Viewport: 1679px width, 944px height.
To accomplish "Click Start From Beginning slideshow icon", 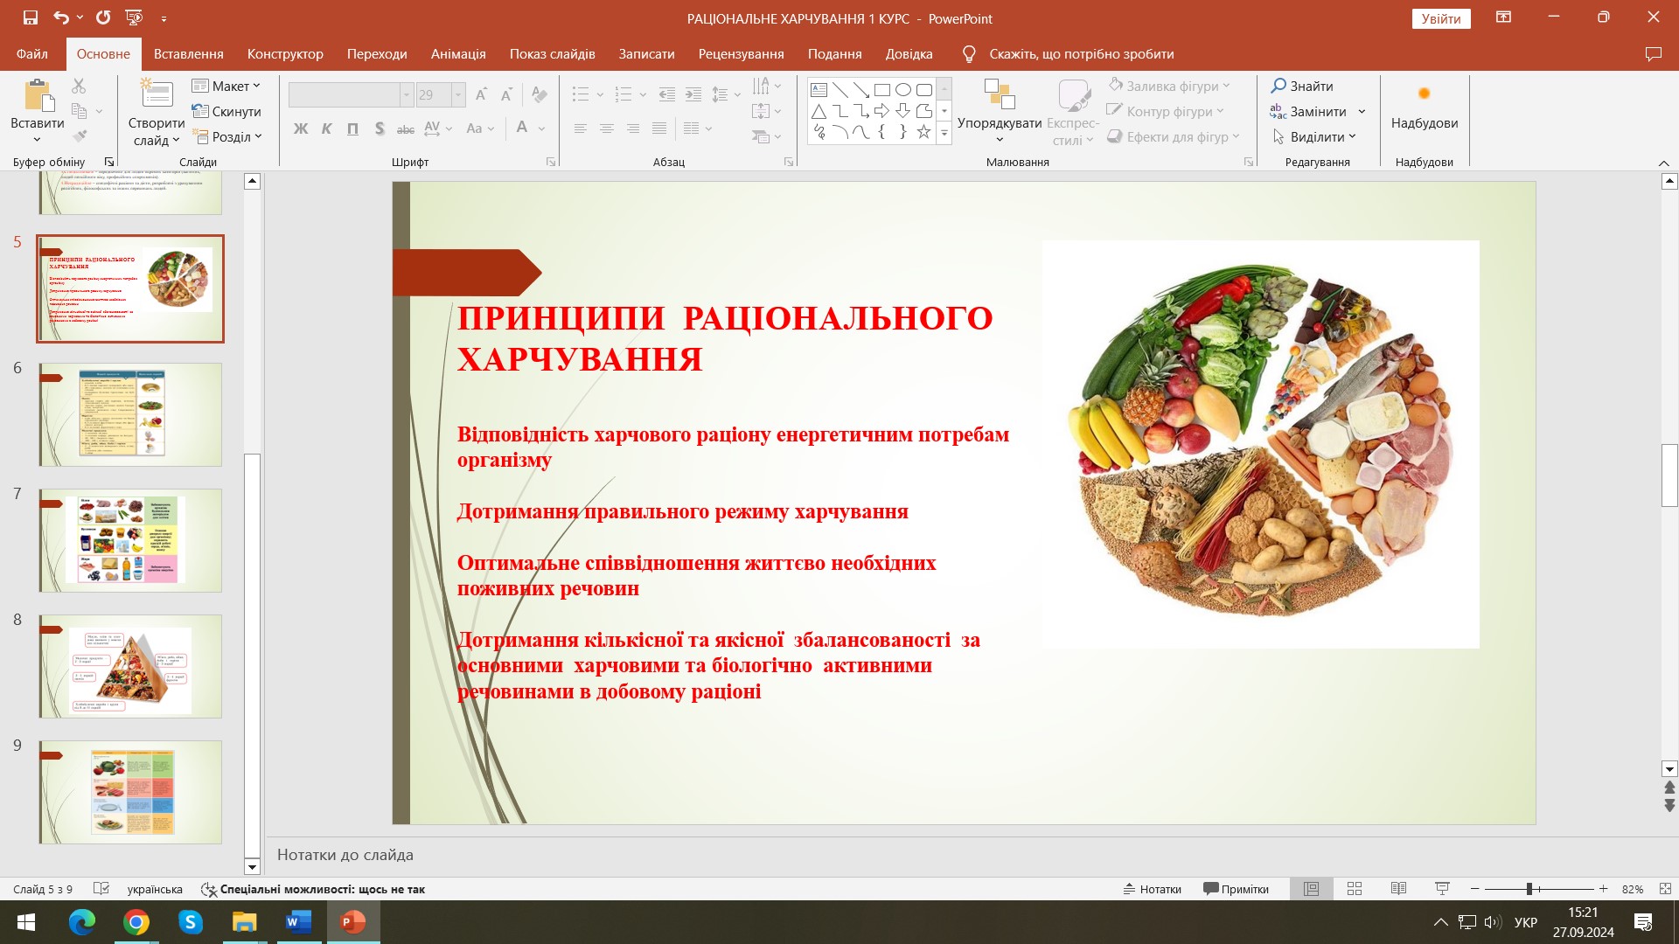I will click(x=134, y=17).
